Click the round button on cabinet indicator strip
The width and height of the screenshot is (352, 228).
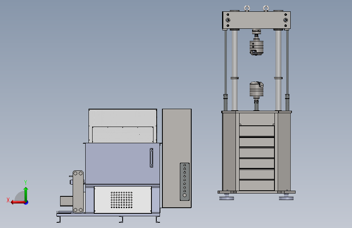click(x=185, y=196)
